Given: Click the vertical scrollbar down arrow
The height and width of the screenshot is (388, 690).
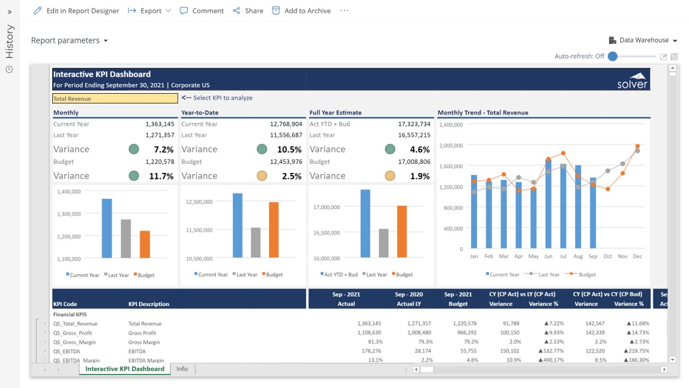Looking at the screenshot, I should [x=673, y=359].
